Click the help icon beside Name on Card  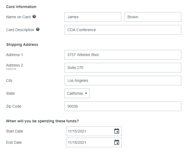(34, 17)
